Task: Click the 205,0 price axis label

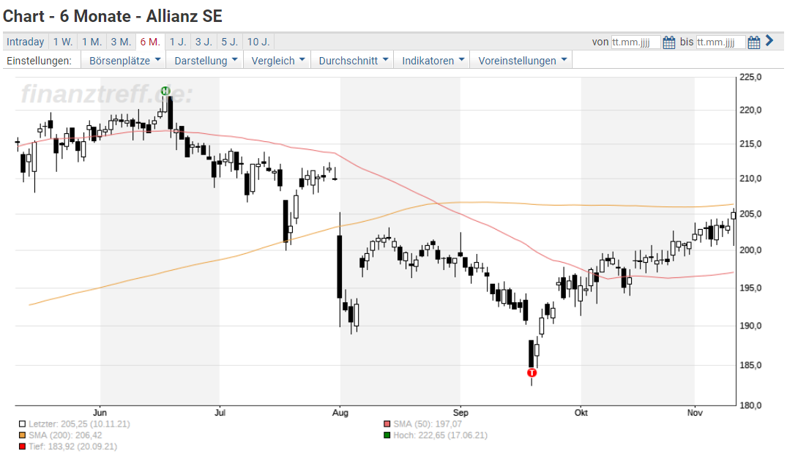Action: (x=750, y=214)
